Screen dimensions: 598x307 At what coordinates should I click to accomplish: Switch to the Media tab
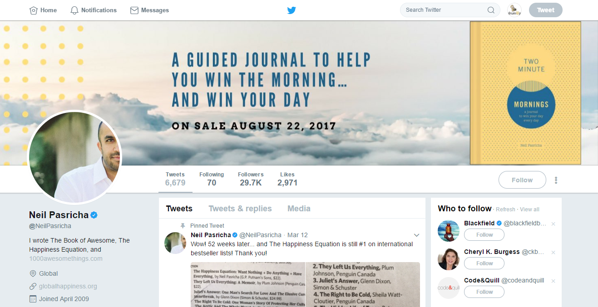click(x=299, y=209)
